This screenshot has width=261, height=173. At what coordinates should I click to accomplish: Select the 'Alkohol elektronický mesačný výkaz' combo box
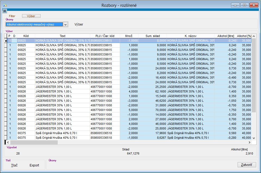[x=34, y=24]
